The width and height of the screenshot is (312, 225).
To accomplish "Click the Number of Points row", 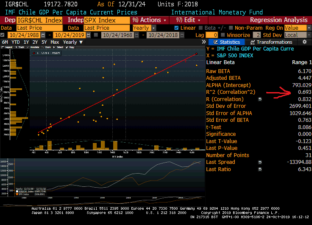I will click(x=259, y=155).
